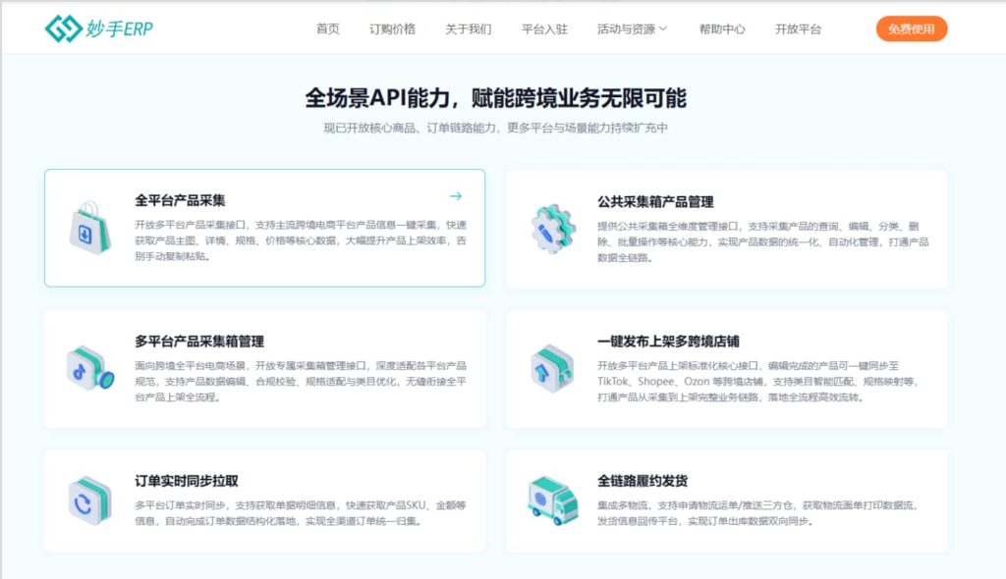Click description starting 多平台订单实时同步
1006x579 pixels.
click(301, 513)
